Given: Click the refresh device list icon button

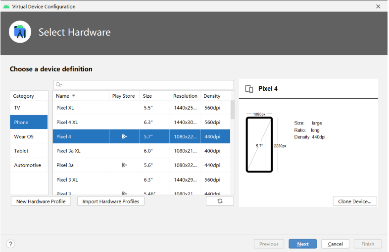Looking at the screenshot, I should pyautogui.click(x=220, y=201).
